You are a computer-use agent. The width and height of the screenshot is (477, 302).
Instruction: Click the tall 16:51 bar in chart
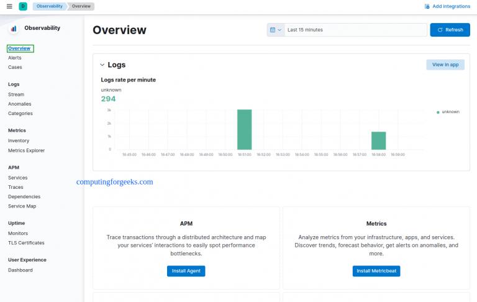click(x=244, y=129)
